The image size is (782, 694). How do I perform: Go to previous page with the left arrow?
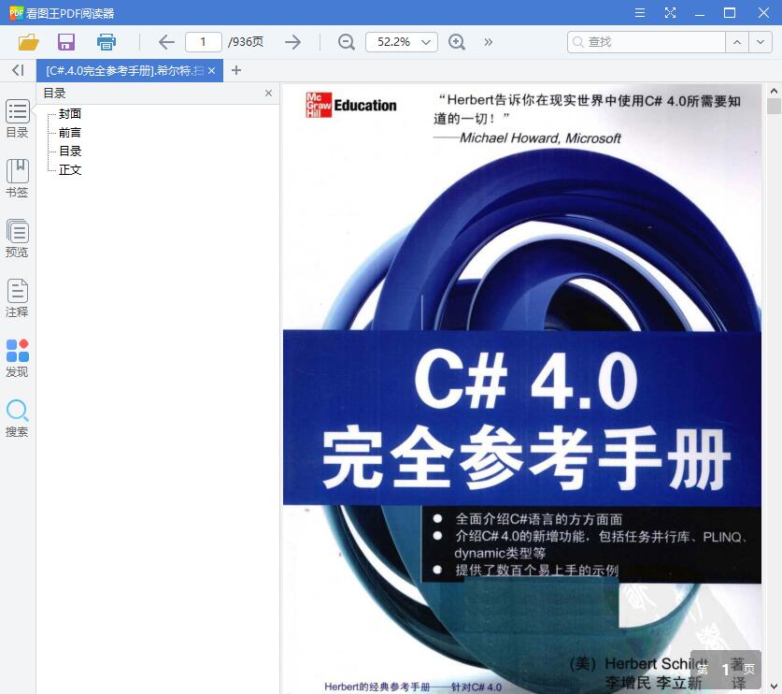click(x=166, y=42)
